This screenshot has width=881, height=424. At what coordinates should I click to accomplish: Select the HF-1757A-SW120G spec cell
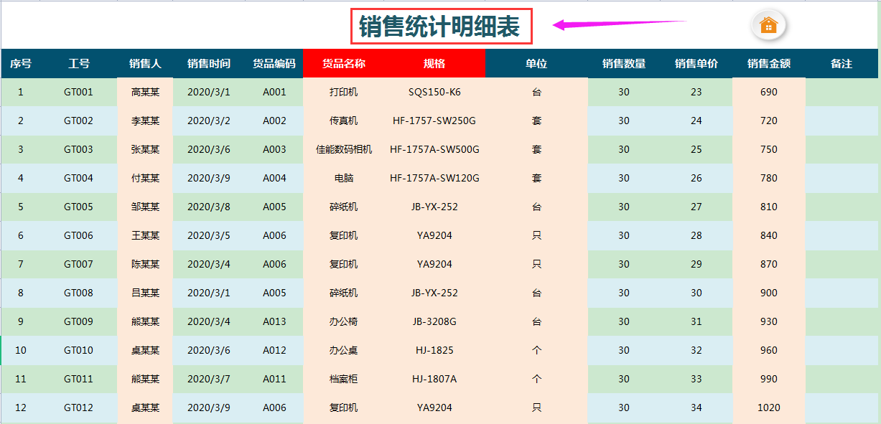pos(434,178)
